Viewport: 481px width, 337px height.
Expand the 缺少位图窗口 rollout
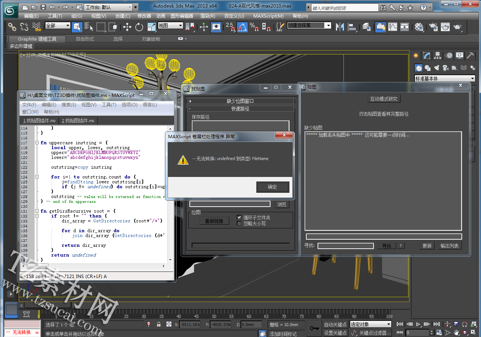[x=241, y=101]
